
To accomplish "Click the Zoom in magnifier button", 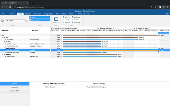I will click(66, 17).
